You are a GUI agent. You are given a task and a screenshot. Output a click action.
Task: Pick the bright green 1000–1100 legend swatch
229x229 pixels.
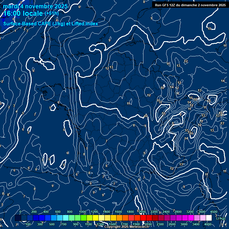pos(83,218)
